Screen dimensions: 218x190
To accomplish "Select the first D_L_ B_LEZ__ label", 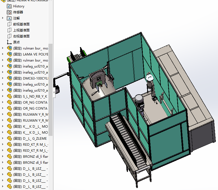I will [30, 169].
